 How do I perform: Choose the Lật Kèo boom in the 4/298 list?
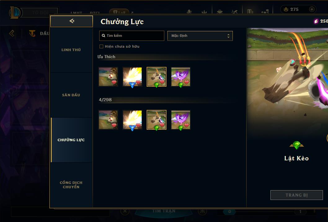coord(157,120)
